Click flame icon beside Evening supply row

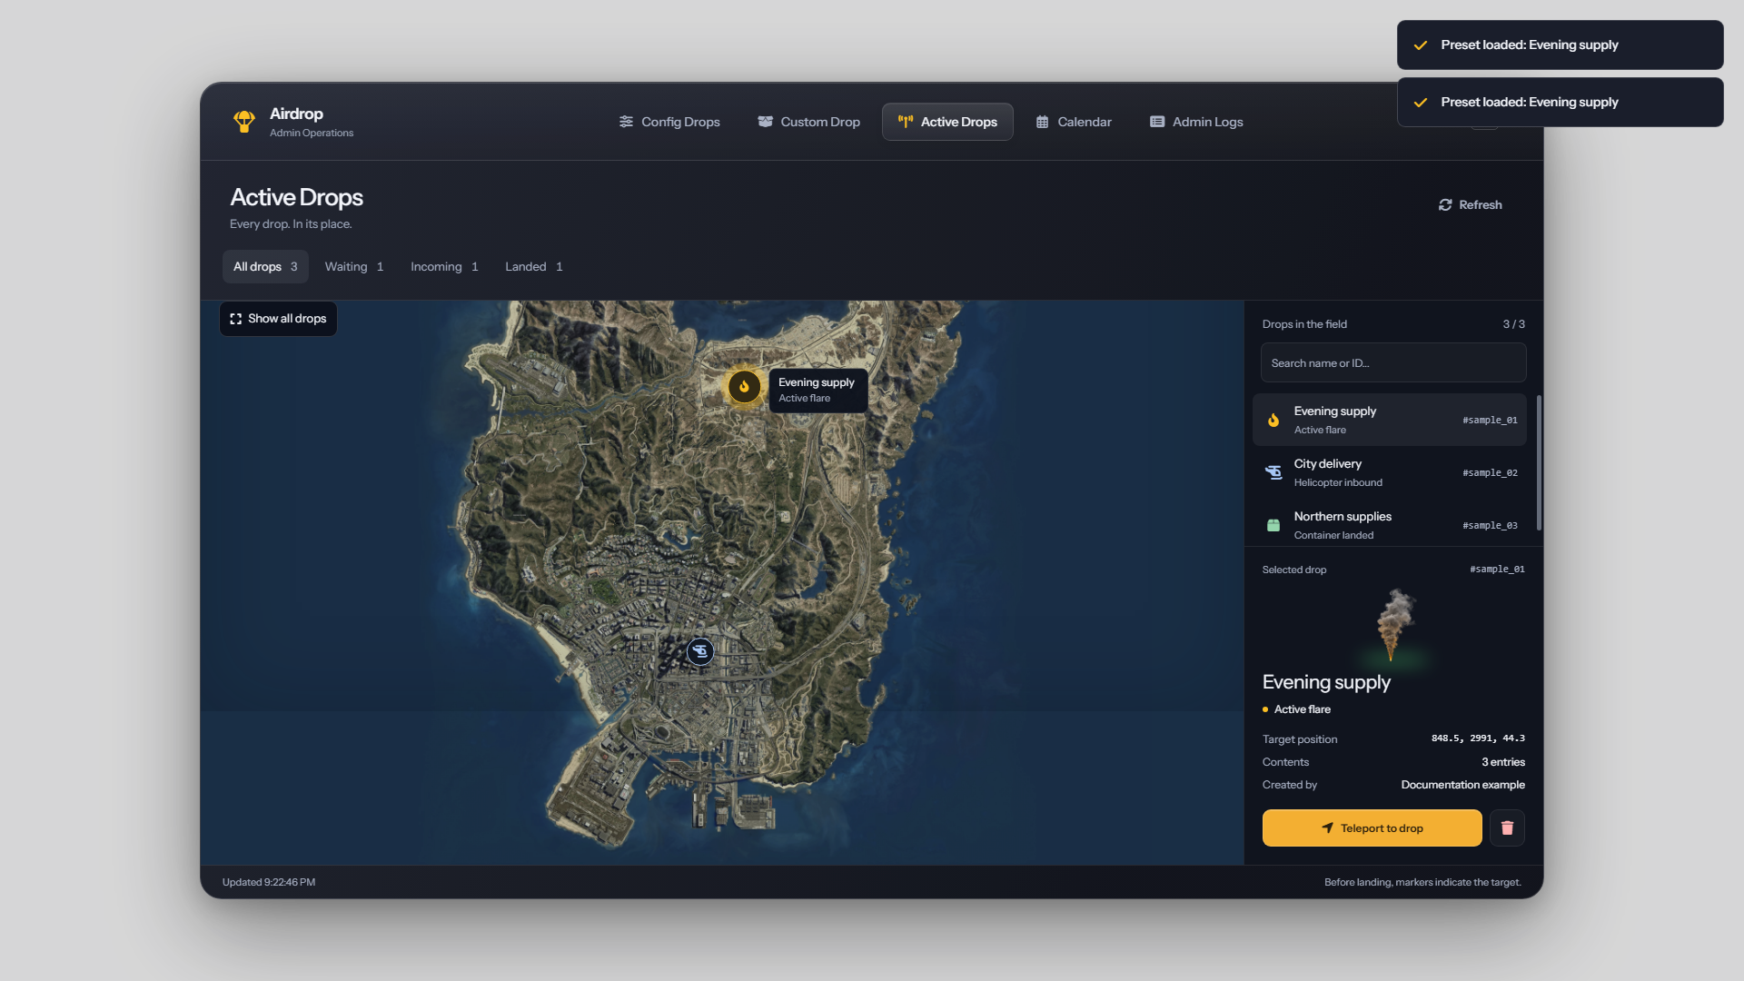pos(1273,420)
